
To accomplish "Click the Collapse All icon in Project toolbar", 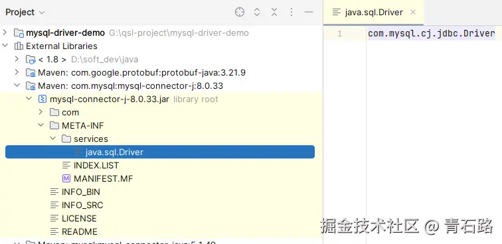I will pos(274,12).
